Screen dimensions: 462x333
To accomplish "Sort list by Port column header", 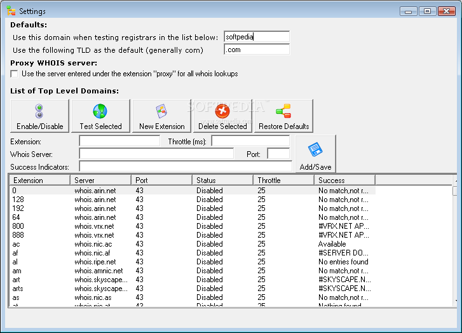I will tap(162, 180).
